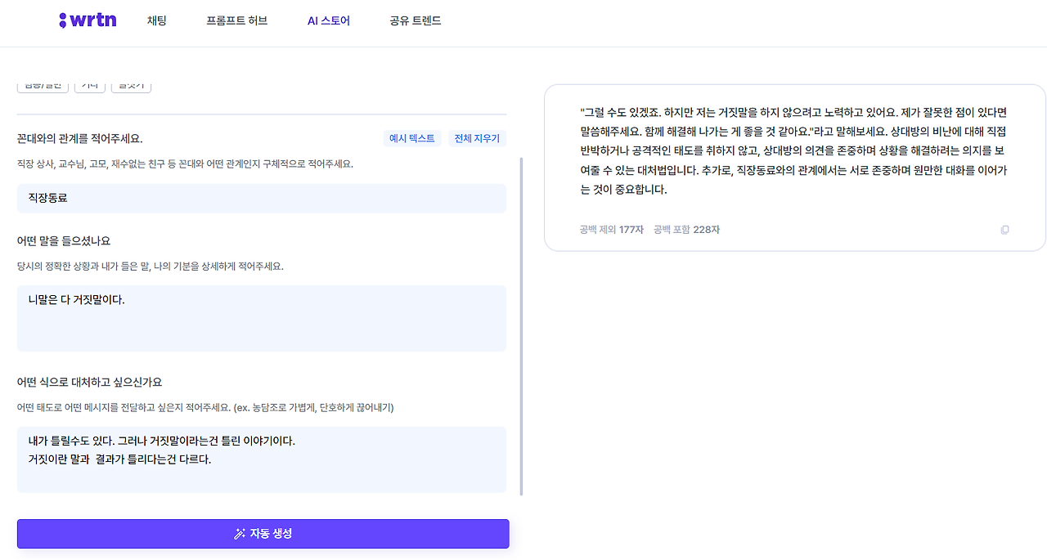Insert sample text with 예시 텍스트
The width and height of the screenshot is (1047, 560).
click(x=412, y=139)
